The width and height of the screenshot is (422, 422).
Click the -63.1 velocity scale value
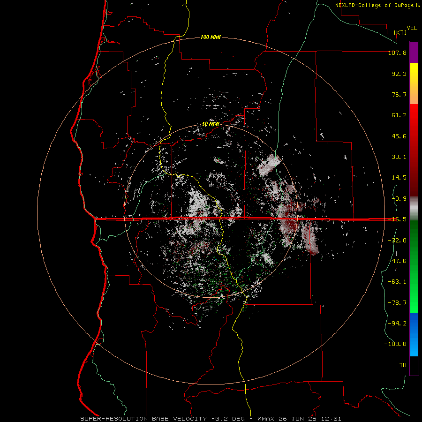click(x=397, y=282)
